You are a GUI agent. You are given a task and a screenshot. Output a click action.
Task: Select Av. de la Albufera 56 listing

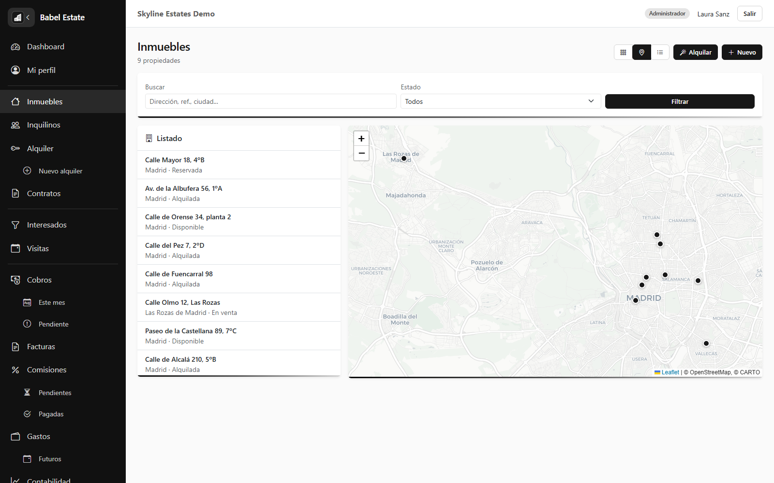[239, 193]
